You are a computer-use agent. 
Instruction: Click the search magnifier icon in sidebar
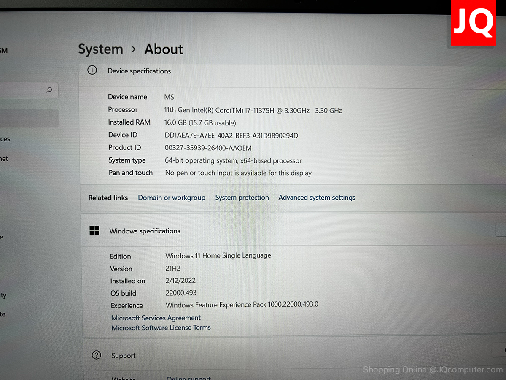(x=49, y=90)
